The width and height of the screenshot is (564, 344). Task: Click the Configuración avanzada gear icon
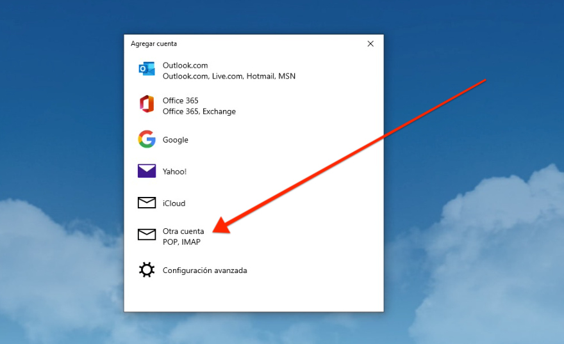click(147, 270)
